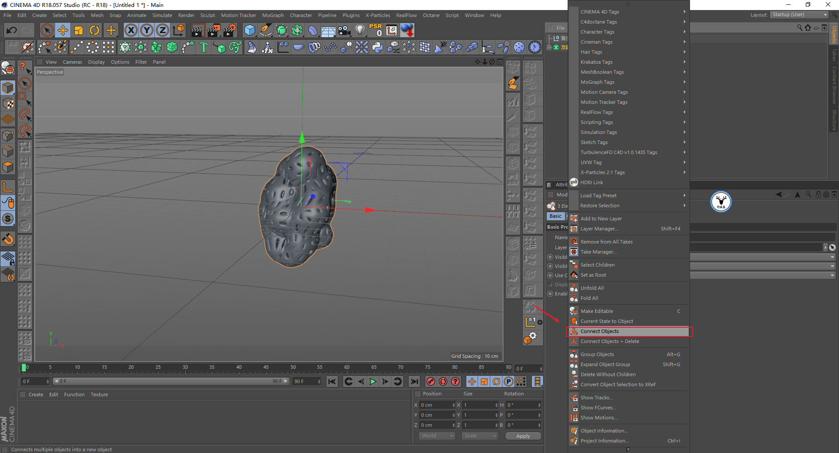The height and width of the screenshot is (453, 839).
Task: Expand Restore Selection submenu
Action: tap(629, 206)
